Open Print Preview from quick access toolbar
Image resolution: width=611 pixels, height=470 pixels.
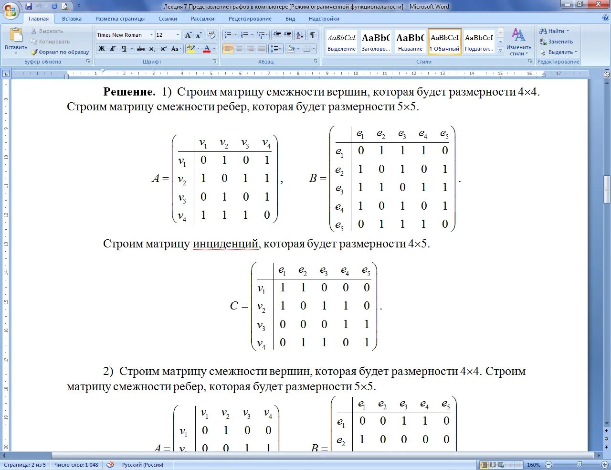[x=65, y=6]
